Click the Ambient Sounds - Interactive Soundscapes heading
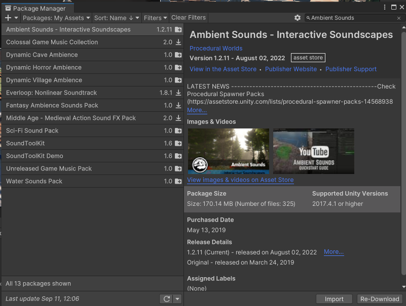Viewport: 406px width, 306px height. coord(291,34)
